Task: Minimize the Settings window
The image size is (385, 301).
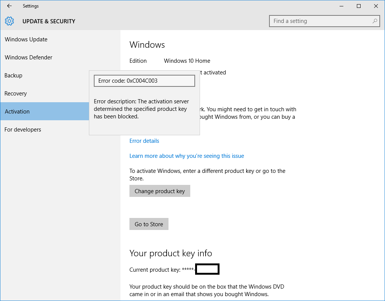Action: pyautogui.click(x=341, y=6)
